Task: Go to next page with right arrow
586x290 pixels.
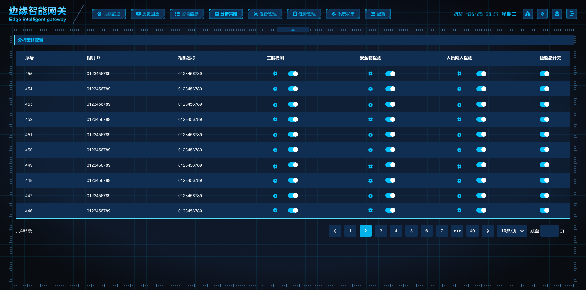Action: [487, 231]
